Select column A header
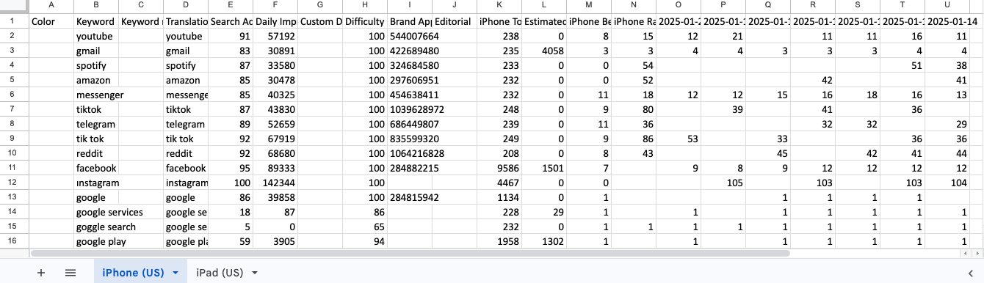 51,6
